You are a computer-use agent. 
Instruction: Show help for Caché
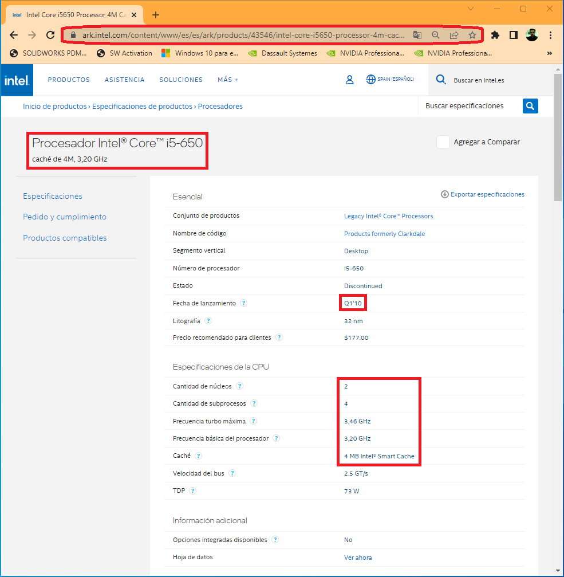point(198,456)
